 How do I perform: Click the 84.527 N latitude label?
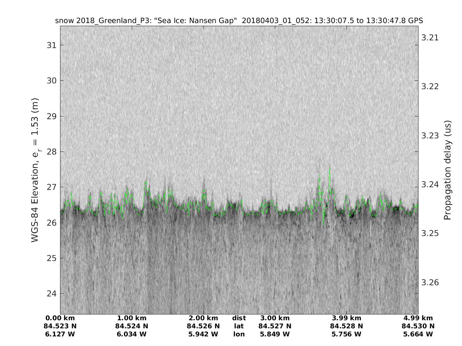275,326
